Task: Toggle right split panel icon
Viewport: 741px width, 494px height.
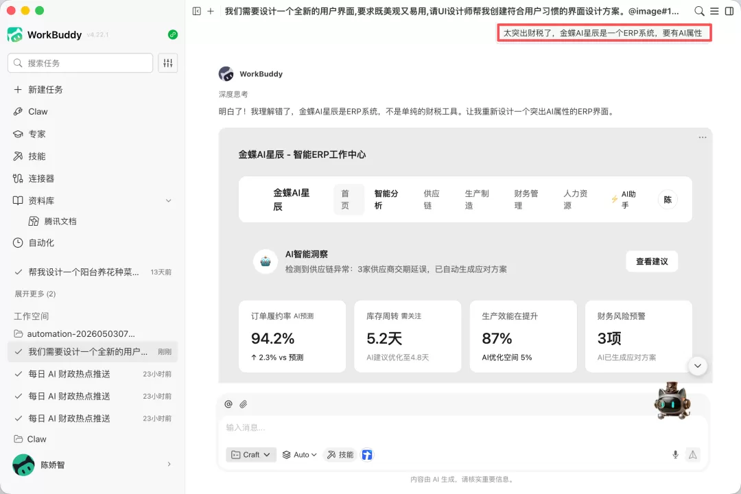Action: (729, 11)
